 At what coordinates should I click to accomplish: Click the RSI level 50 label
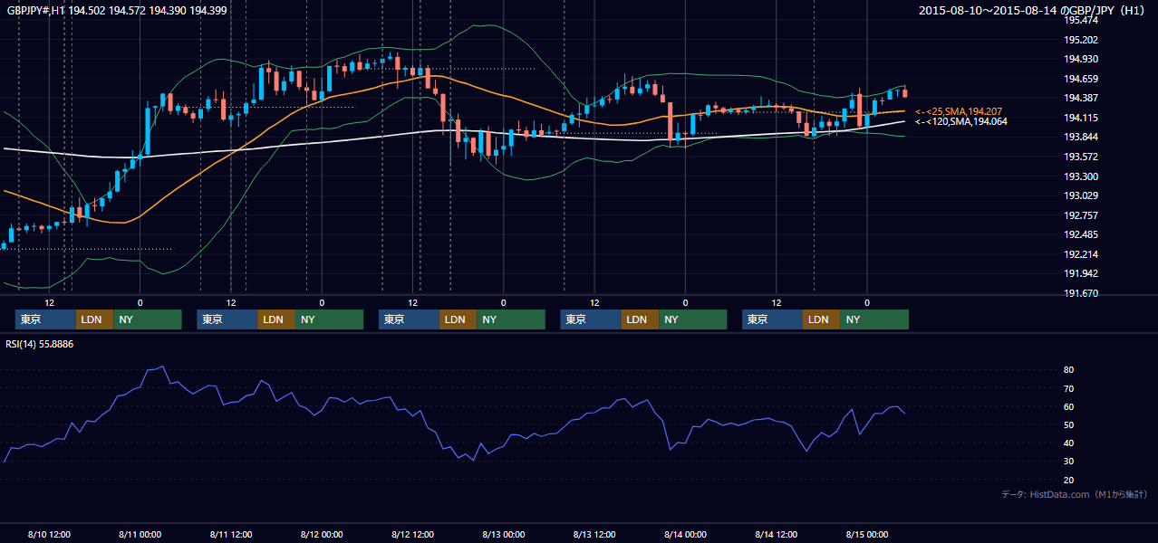(x=1069, y=424)
